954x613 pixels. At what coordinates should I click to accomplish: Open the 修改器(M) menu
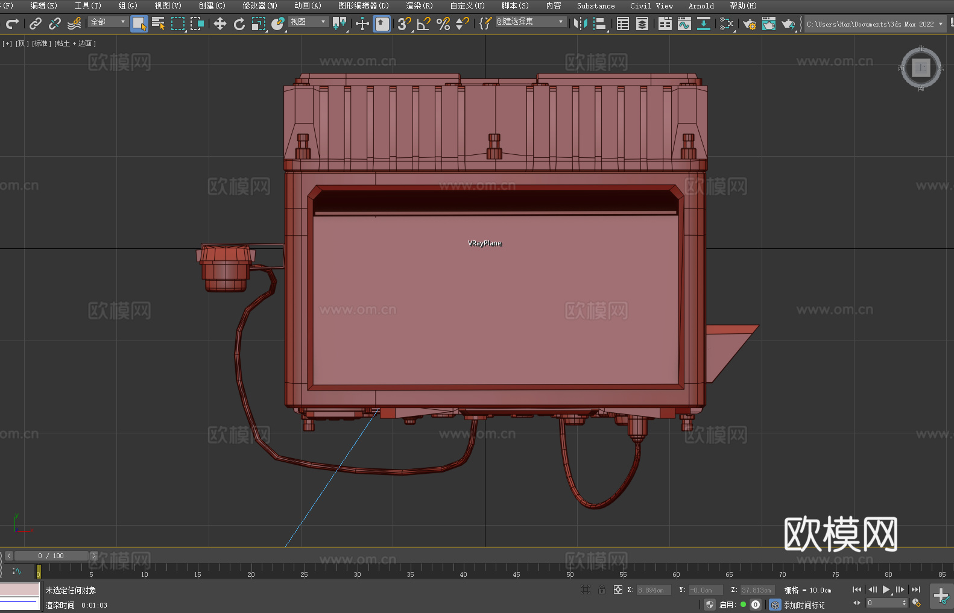260,6
